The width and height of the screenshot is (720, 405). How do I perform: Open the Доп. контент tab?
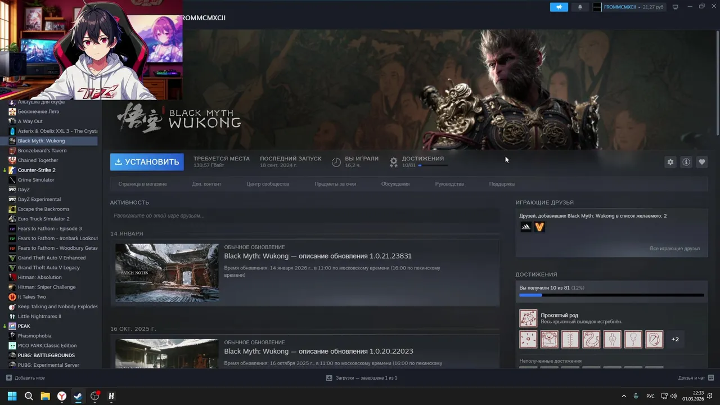pyautogui.click(x=206, y=184)
